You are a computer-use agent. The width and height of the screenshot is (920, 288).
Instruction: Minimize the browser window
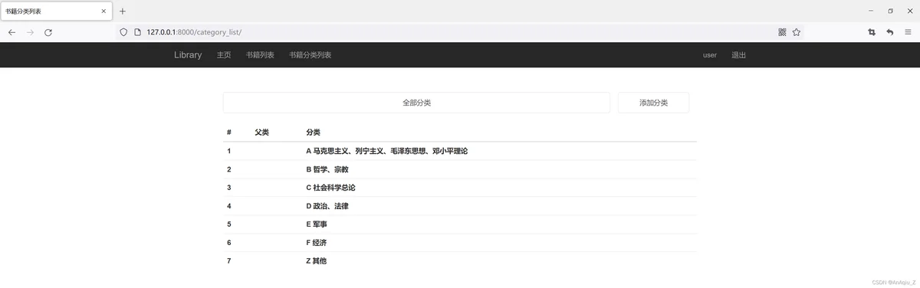872,11
